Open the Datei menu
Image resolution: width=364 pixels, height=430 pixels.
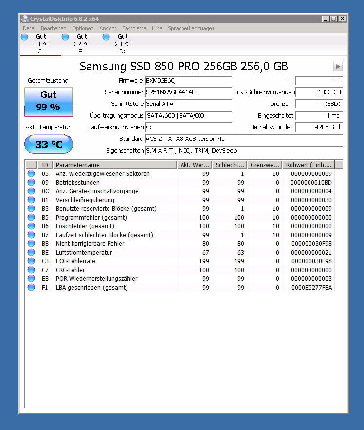29,28
